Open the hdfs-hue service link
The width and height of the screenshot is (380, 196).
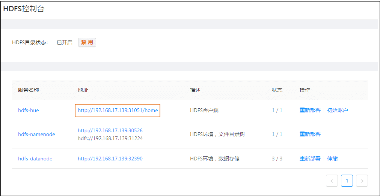(x=29, y=110)
